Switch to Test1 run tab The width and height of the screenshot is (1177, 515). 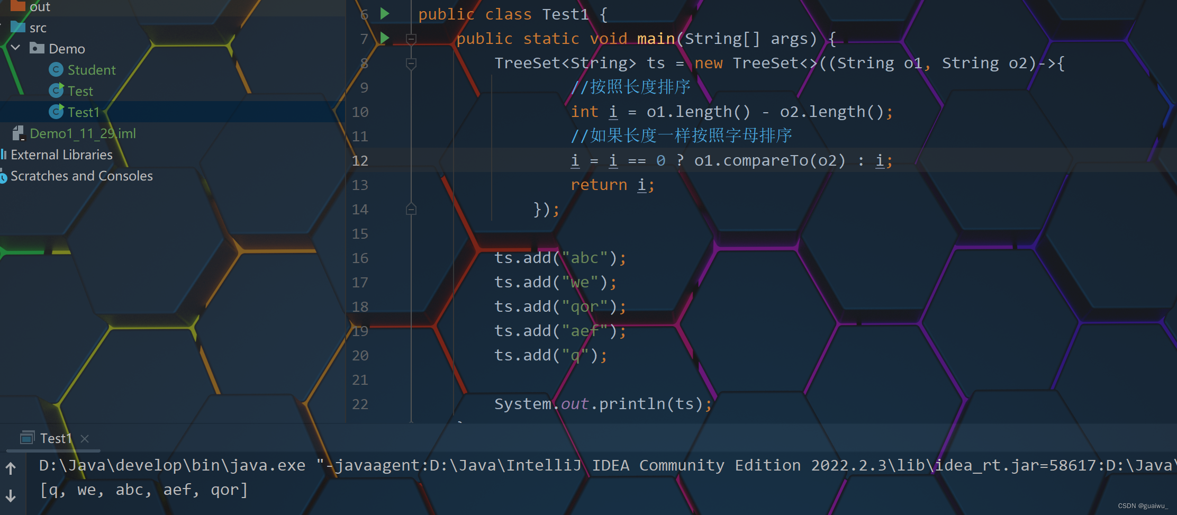(56, 438)
